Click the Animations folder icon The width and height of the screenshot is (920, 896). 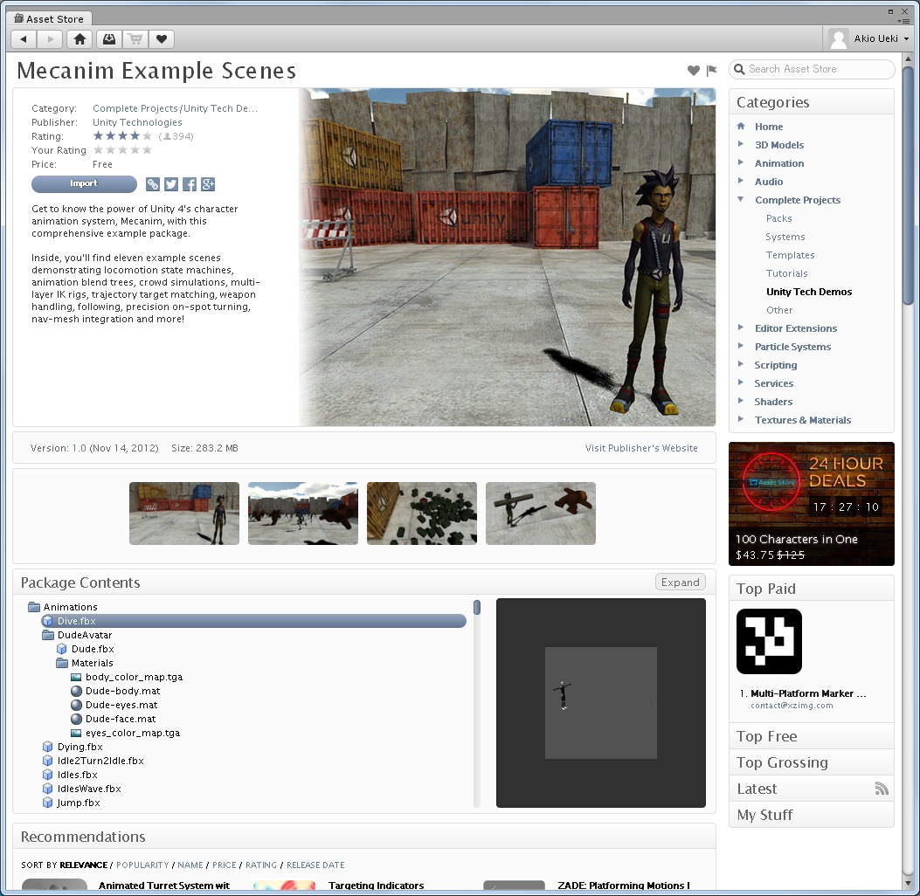coord(34,607)
